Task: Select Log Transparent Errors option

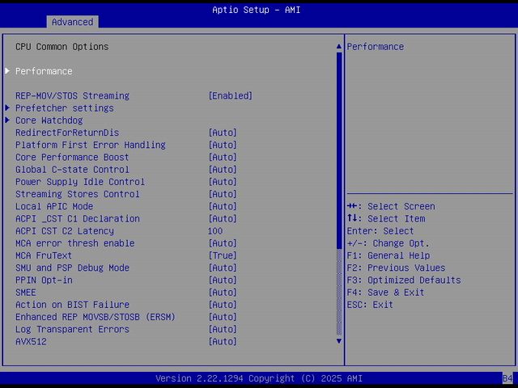Action: (72, 329)
